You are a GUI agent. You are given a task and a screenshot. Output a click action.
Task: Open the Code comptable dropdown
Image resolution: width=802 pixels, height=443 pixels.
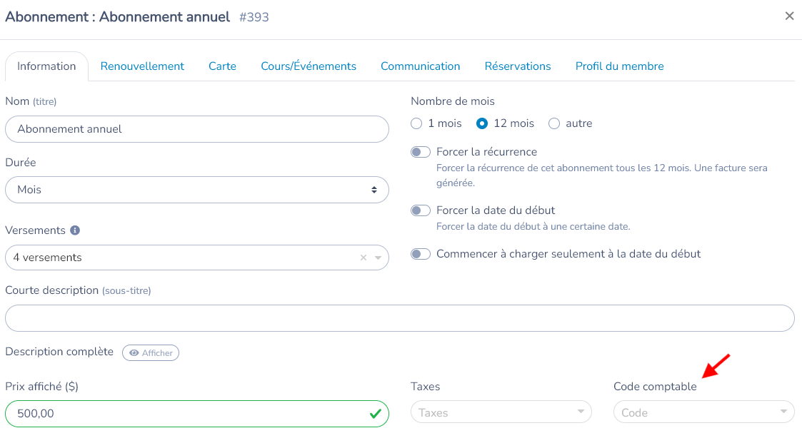point(703,412)
